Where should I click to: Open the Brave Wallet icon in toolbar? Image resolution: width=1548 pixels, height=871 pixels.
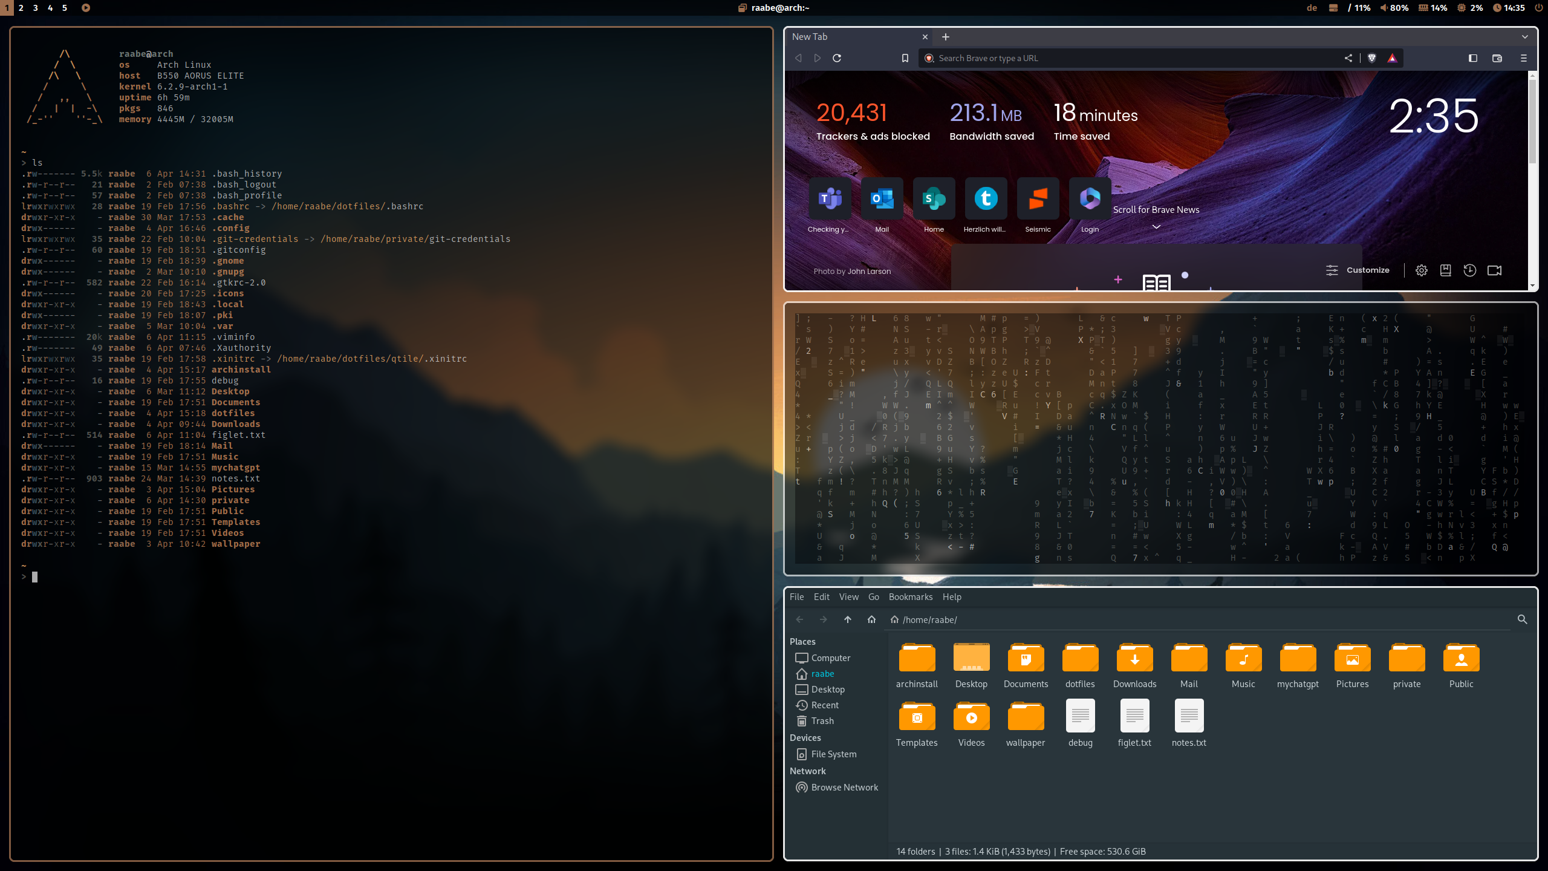pos(1497,58)
